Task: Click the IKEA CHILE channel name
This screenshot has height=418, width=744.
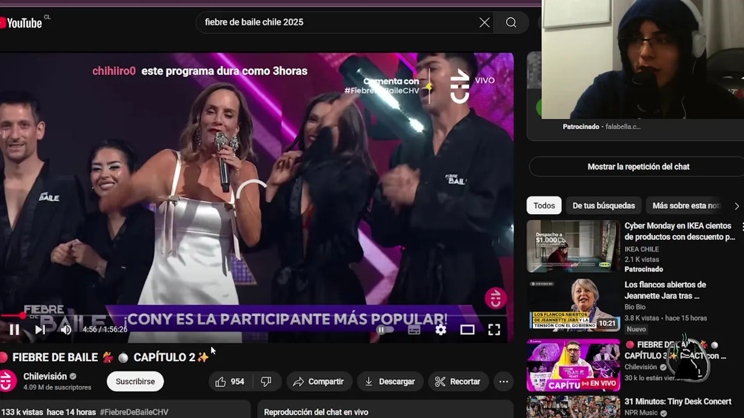Action: click(x=642, y=249)
